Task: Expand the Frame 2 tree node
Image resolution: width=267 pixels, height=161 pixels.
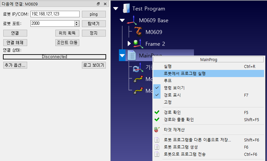Action: [x=129, y=44]
